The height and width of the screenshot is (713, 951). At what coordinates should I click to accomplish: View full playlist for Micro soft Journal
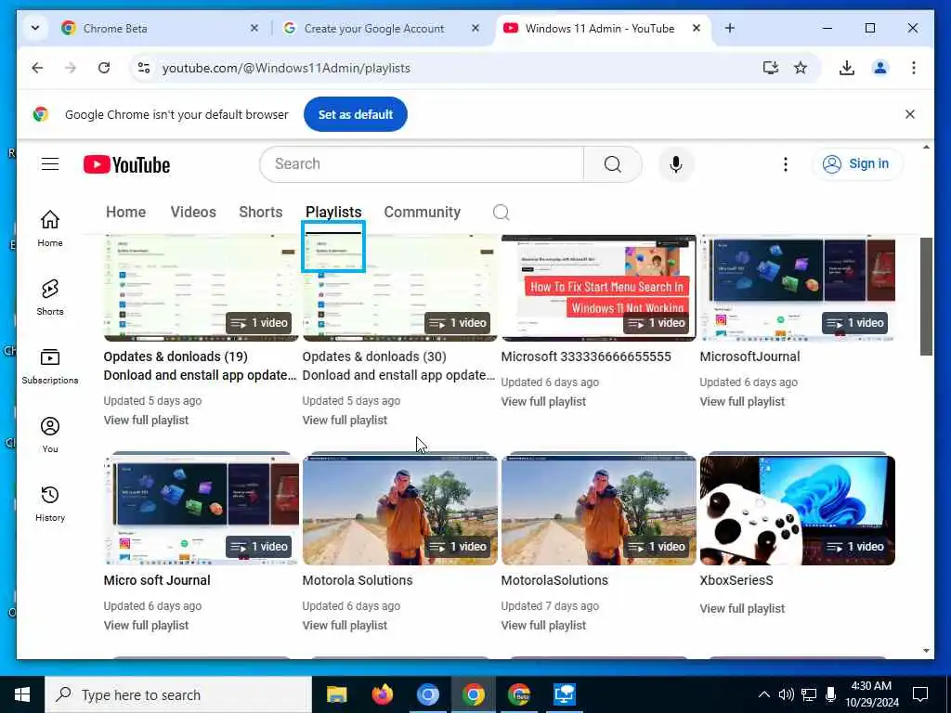tap(146, 625)
